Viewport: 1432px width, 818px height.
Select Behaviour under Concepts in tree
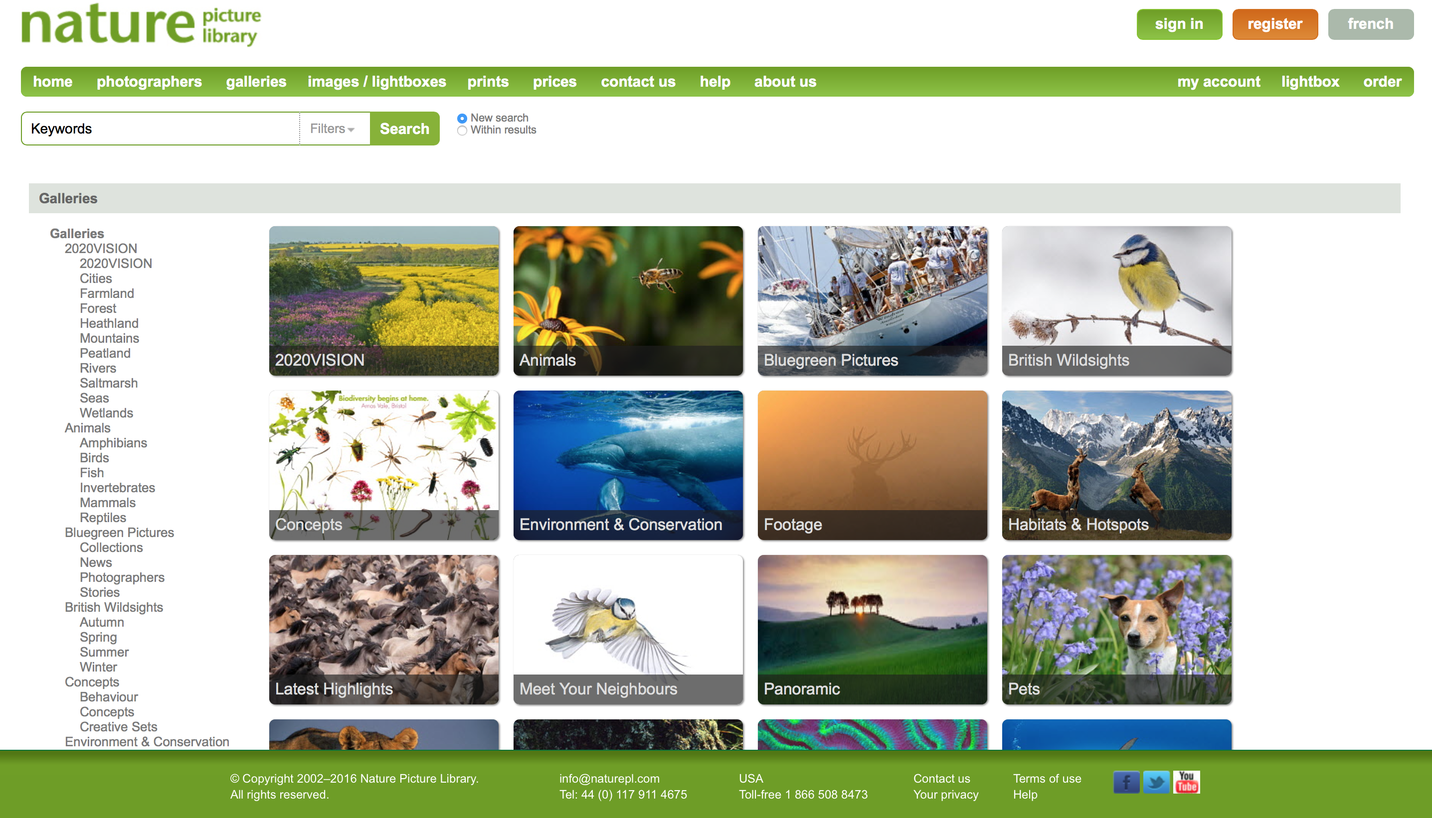(109, 696)
